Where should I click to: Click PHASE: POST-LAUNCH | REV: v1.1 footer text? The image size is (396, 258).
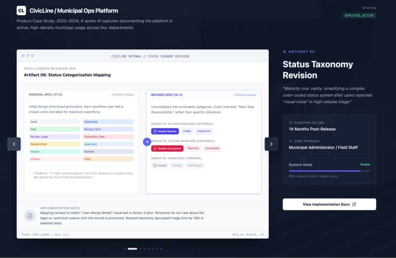(45, 235)
